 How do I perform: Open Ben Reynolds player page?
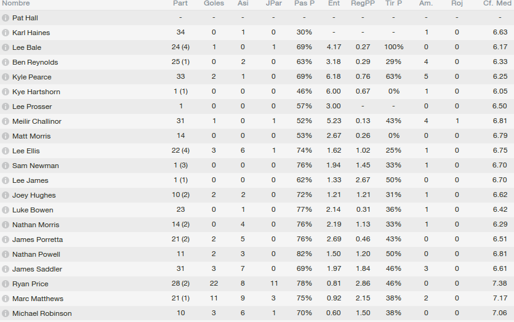(x=35, y=62)
